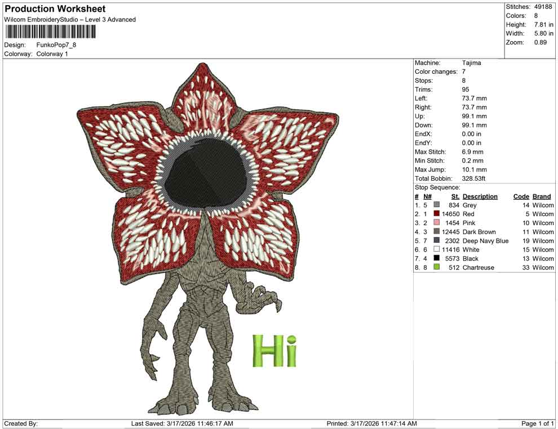Click the Min Stitch value '0.2 mm'

472,160
